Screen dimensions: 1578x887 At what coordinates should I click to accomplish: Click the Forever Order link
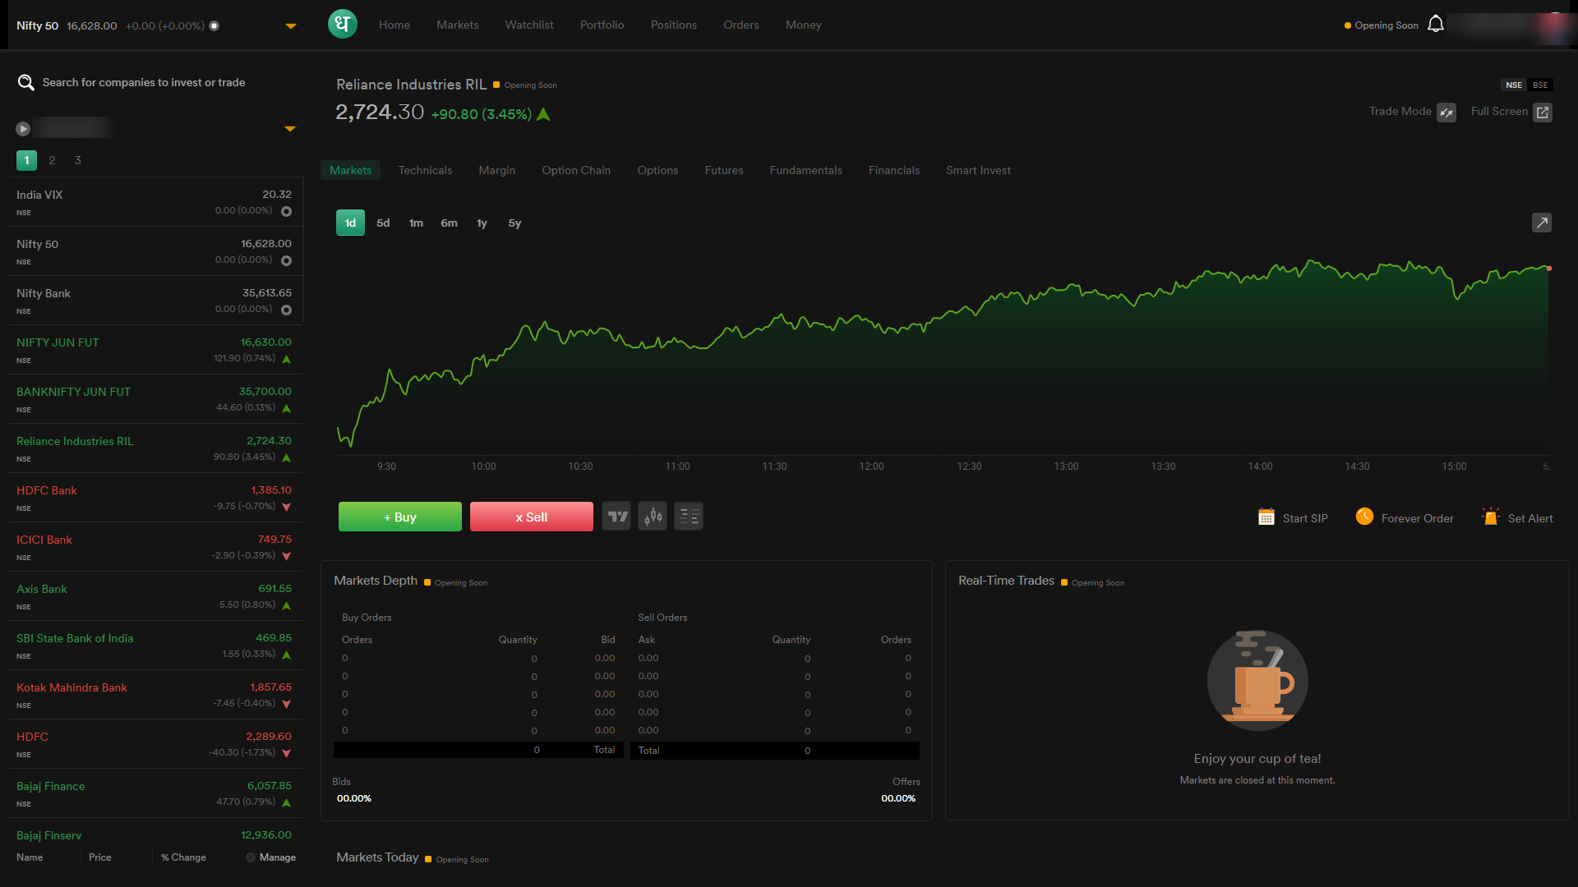tap(1417, 518)
